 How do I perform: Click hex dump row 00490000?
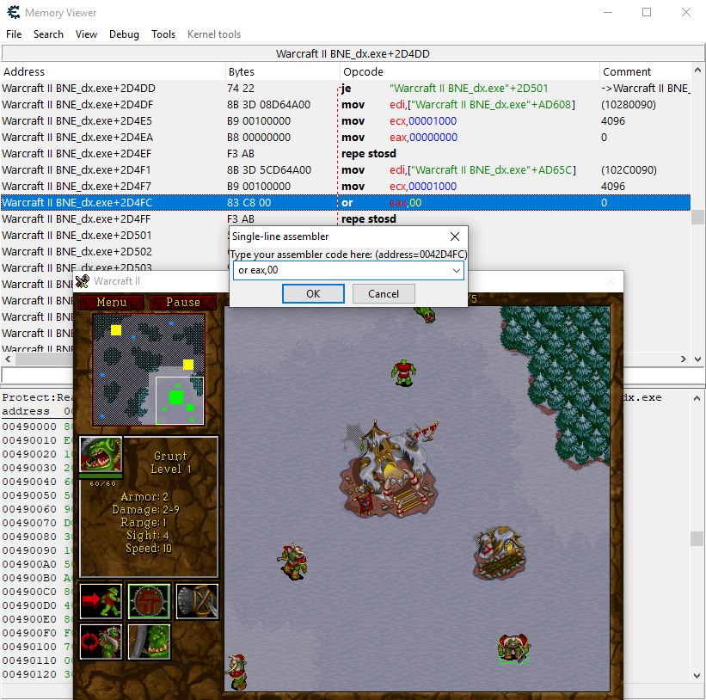point(37,427)
